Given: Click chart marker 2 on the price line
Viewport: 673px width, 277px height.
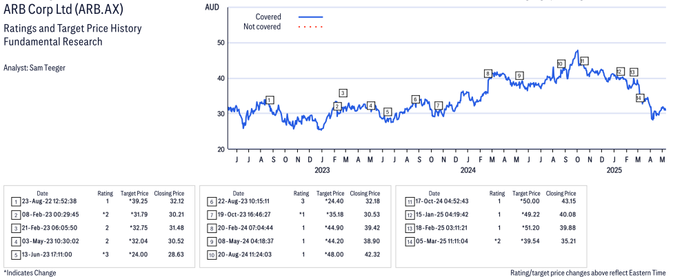Looking at the screenshot, I should click(x=337, y=106).
